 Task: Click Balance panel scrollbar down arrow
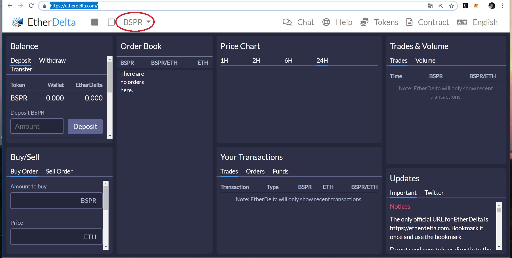[110, 136]
